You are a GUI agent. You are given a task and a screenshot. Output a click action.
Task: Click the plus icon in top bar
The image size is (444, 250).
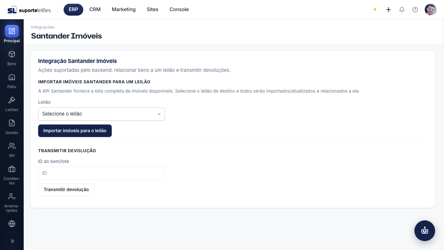[x=388, y=10]
